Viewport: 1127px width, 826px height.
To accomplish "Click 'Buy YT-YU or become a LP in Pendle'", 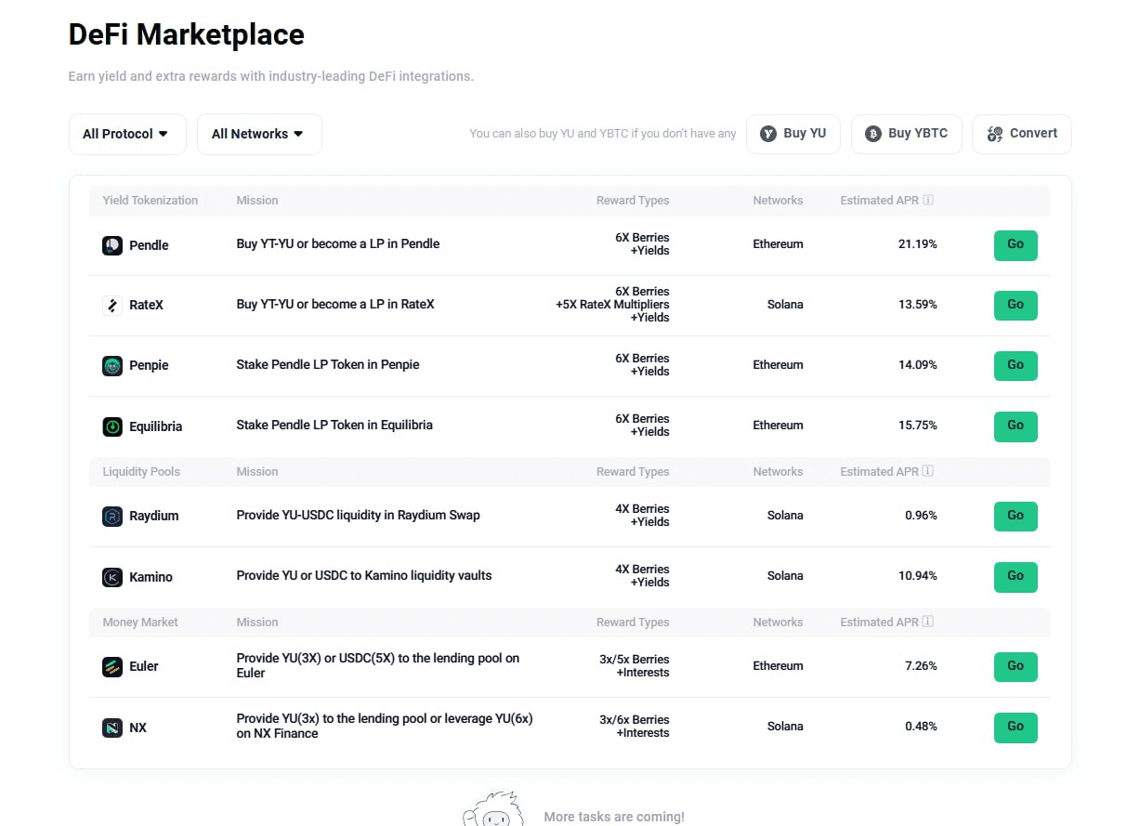I will pos(338,243).
